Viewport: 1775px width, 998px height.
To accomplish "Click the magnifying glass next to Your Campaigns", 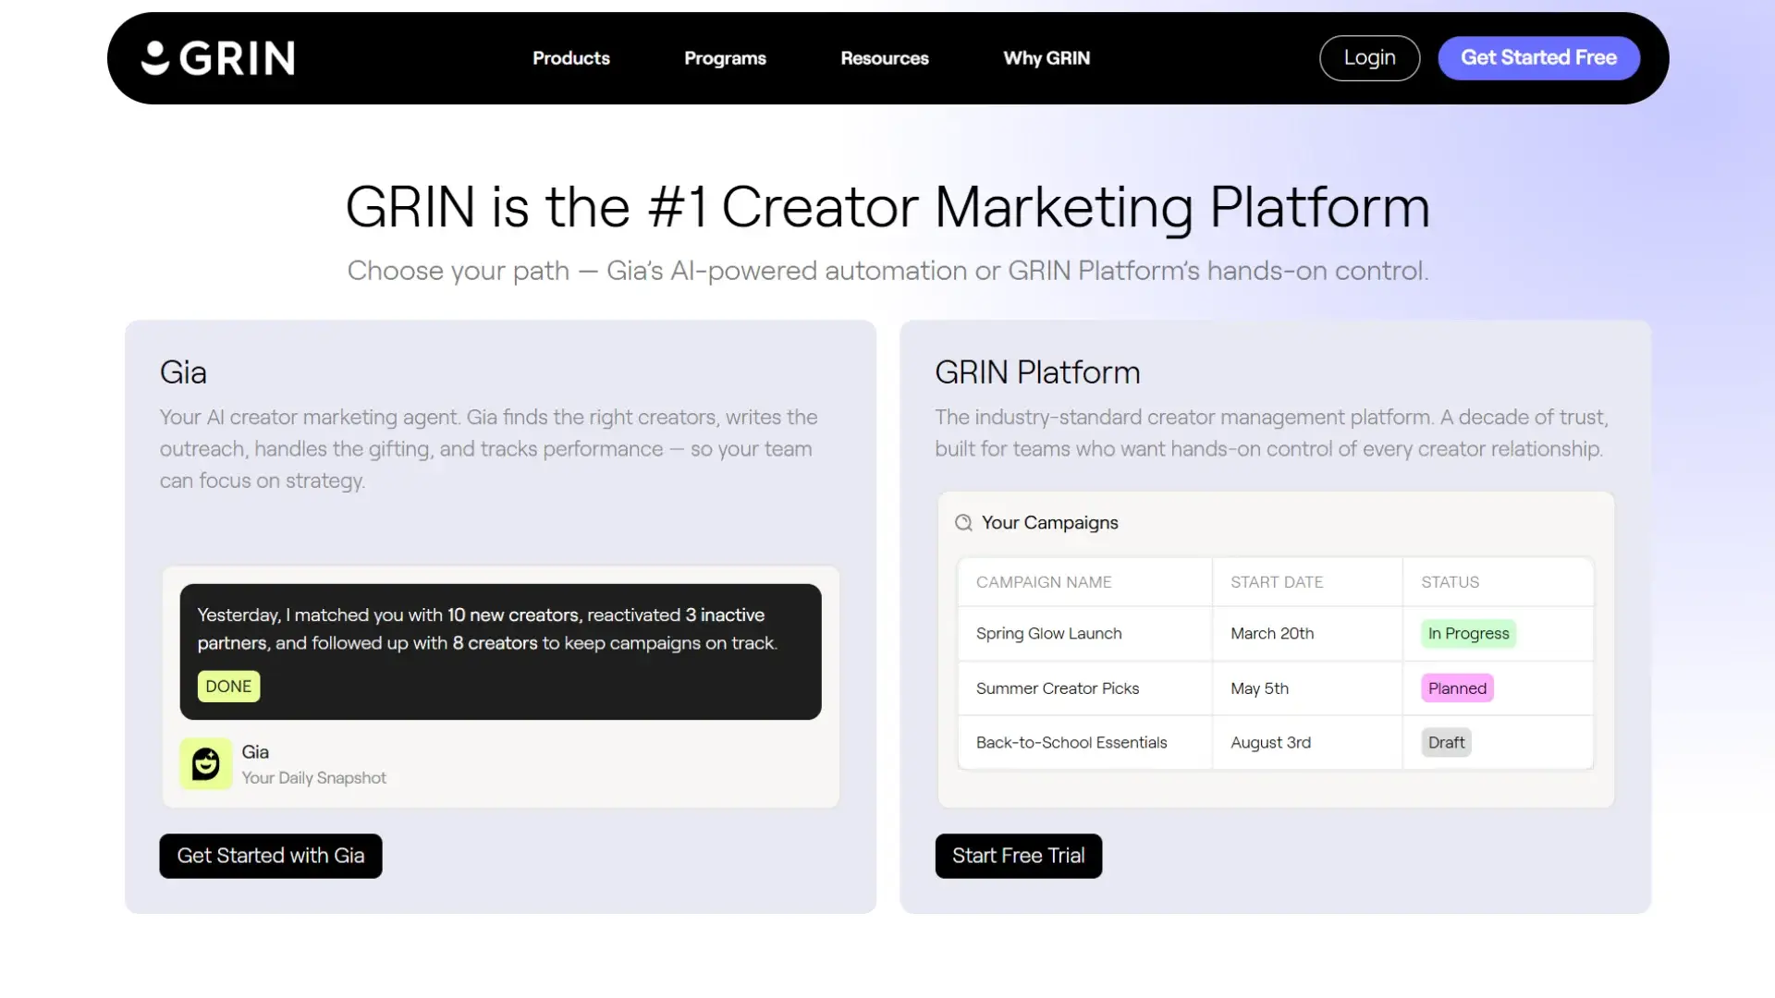I will 963,522.
